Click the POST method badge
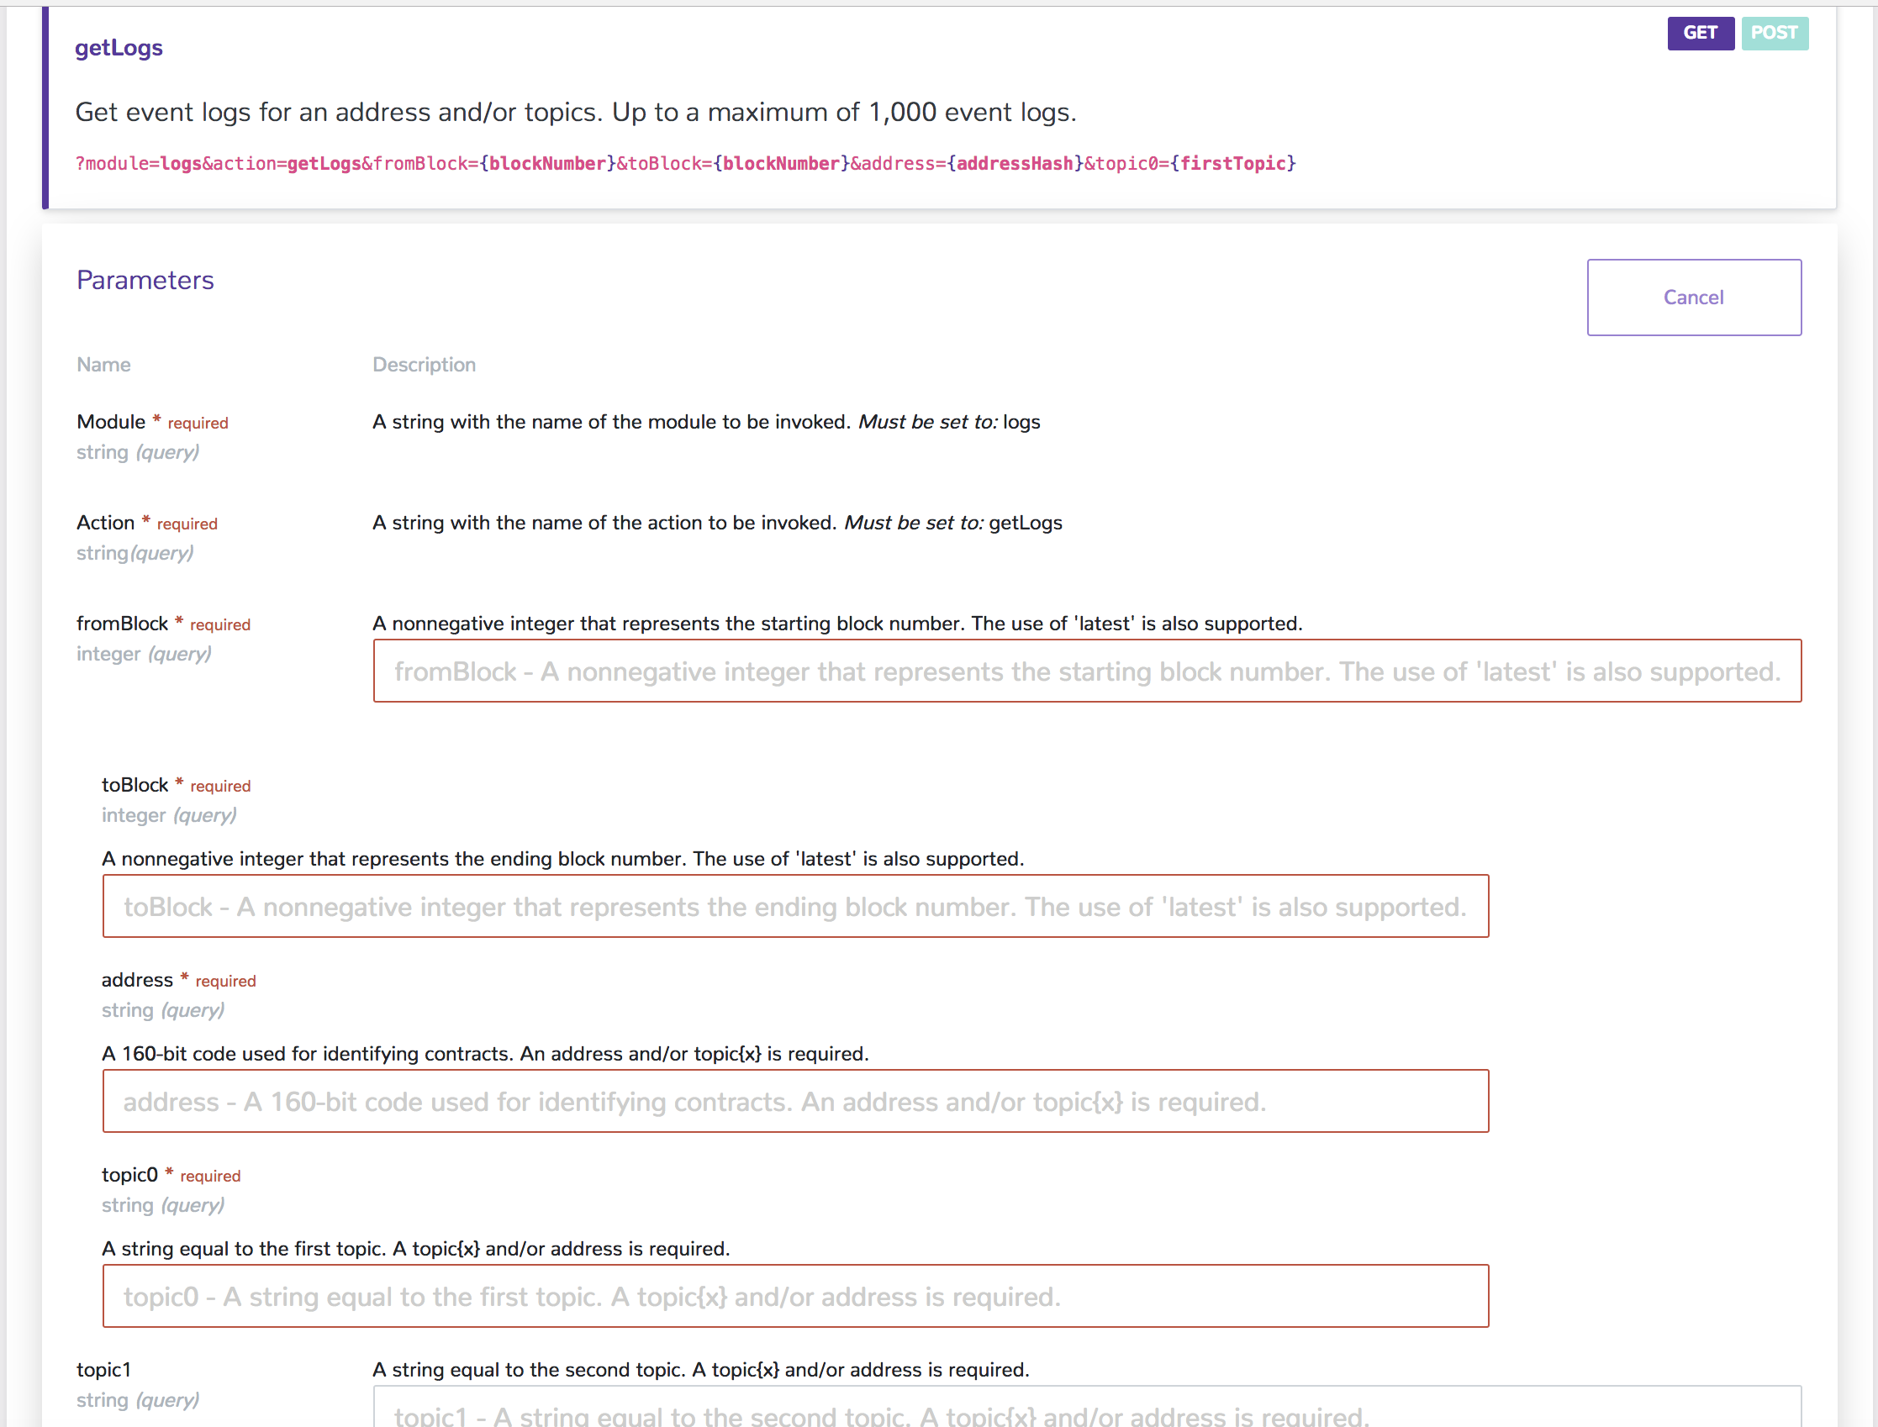This screenshot has height=1427, width=1878. coord(1775,33)
